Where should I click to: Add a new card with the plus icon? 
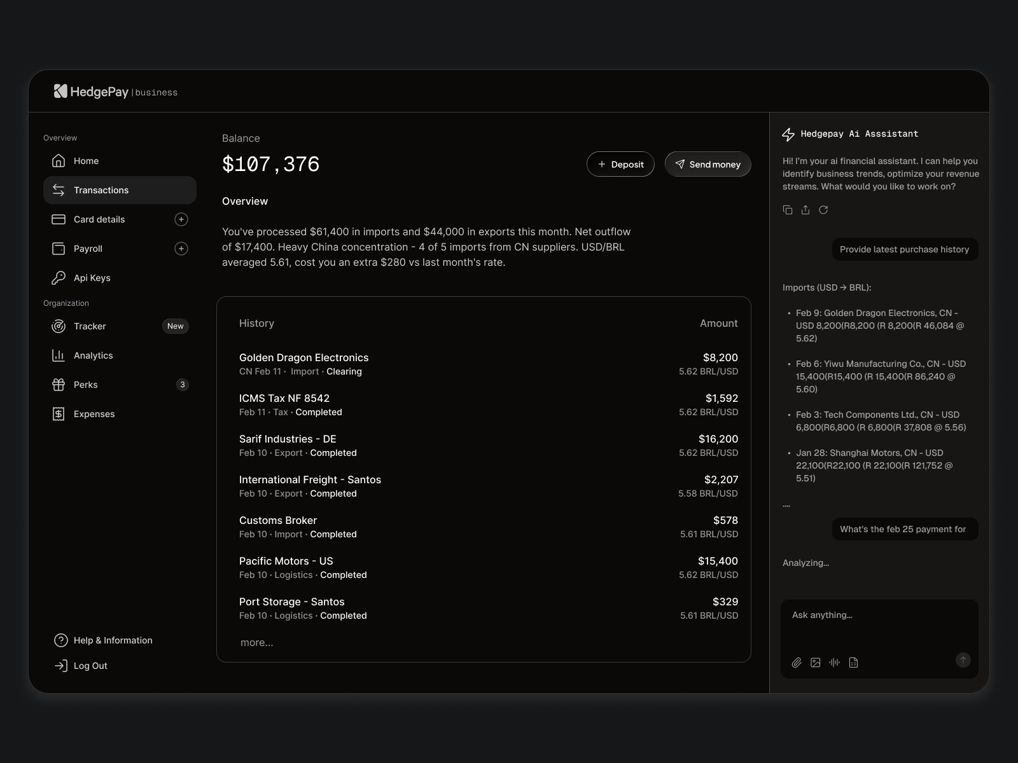coord(181,219)
